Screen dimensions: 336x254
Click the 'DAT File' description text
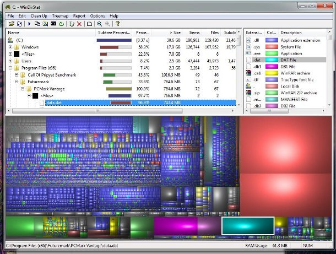288,60
